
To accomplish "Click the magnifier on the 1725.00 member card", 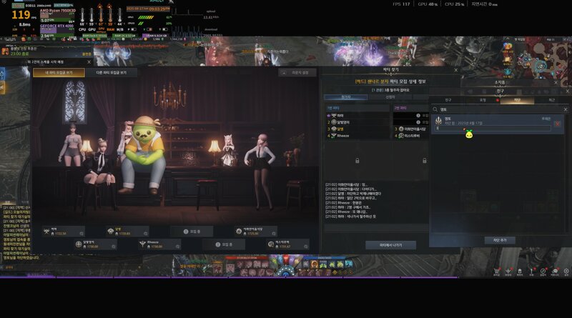I will tap(274, 234).
